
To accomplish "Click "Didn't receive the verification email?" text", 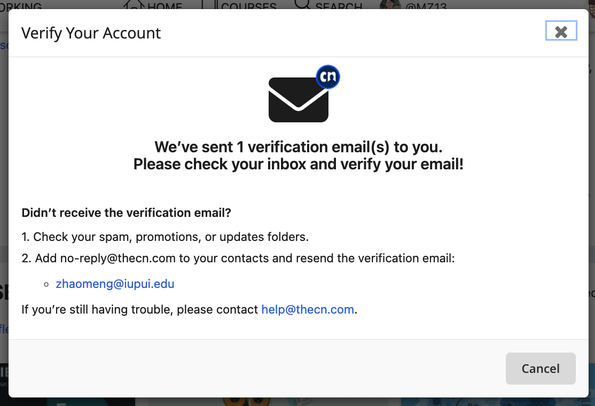I will pos(127,213).
